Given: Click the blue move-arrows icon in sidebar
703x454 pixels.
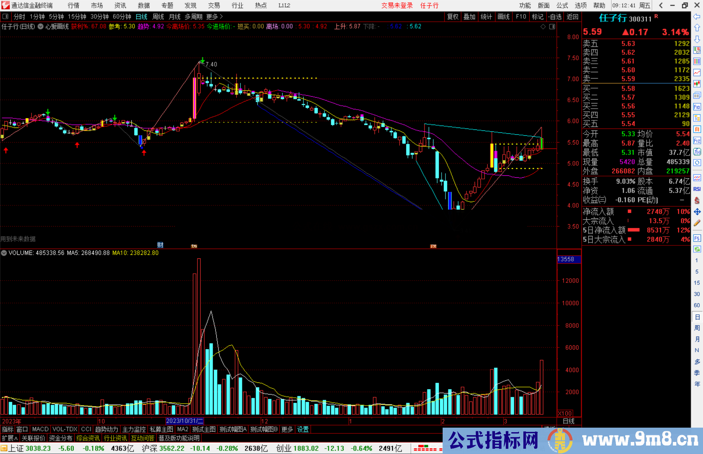Looking at the screenshot, I should tap(697, 212).
